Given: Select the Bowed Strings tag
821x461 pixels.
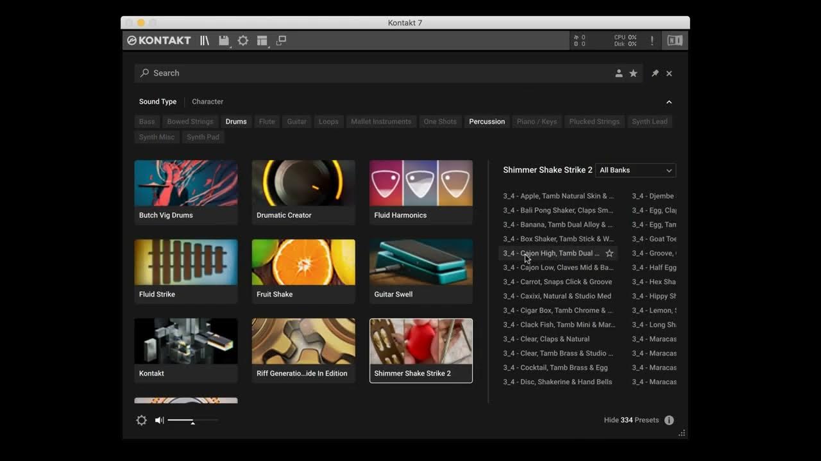Looking at the screenshot, I should tap(190, 122).
